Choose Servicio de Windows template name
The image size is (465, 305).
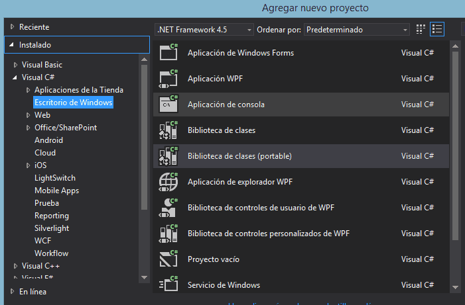[224, 285]
